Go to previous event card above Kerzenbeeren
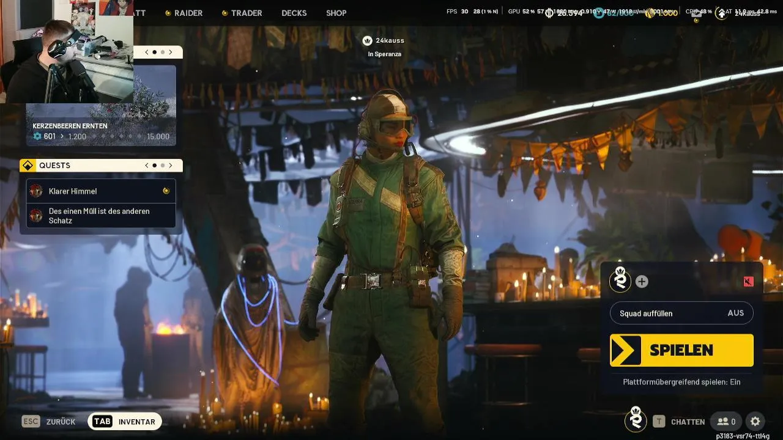 click(147, 53)
